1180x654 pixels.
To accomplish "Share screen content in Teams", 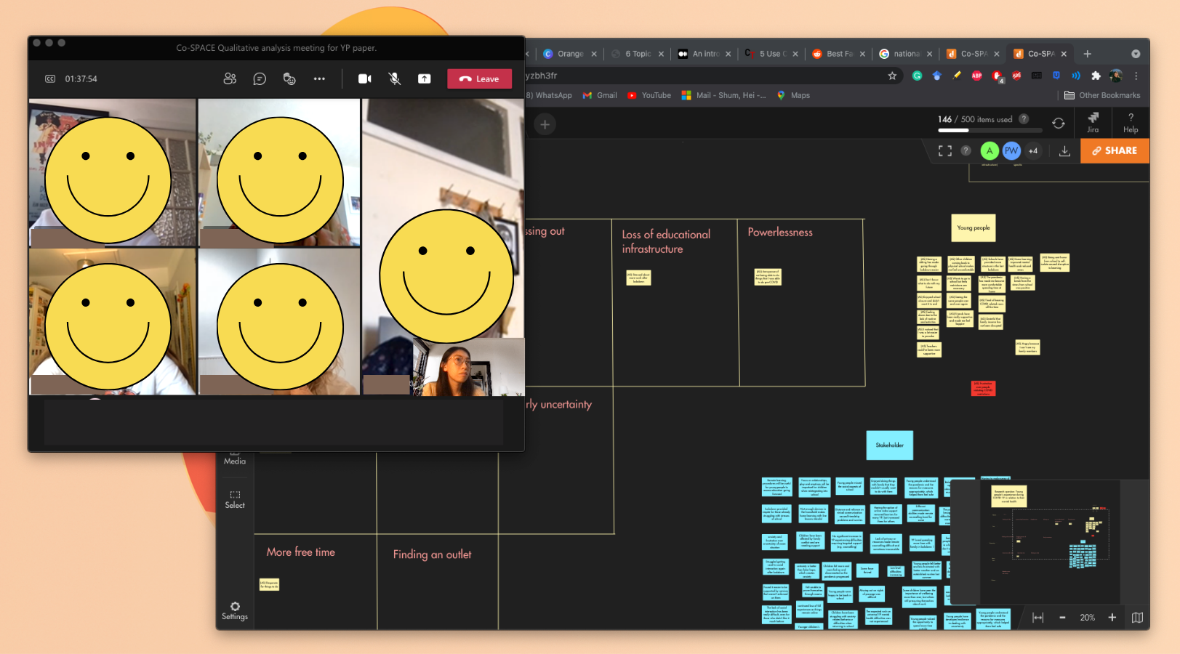I will [425, 78].
